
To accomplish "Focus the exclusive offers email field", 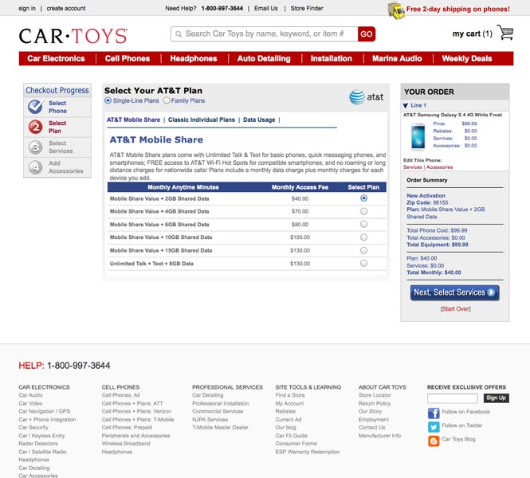I will (x=453, y=398).
